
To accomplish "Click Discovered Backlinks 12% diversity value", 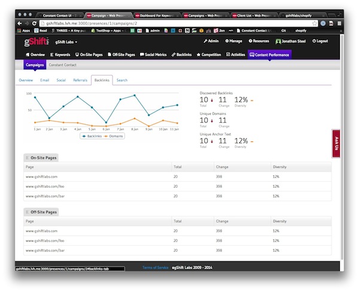I will 241,100.
